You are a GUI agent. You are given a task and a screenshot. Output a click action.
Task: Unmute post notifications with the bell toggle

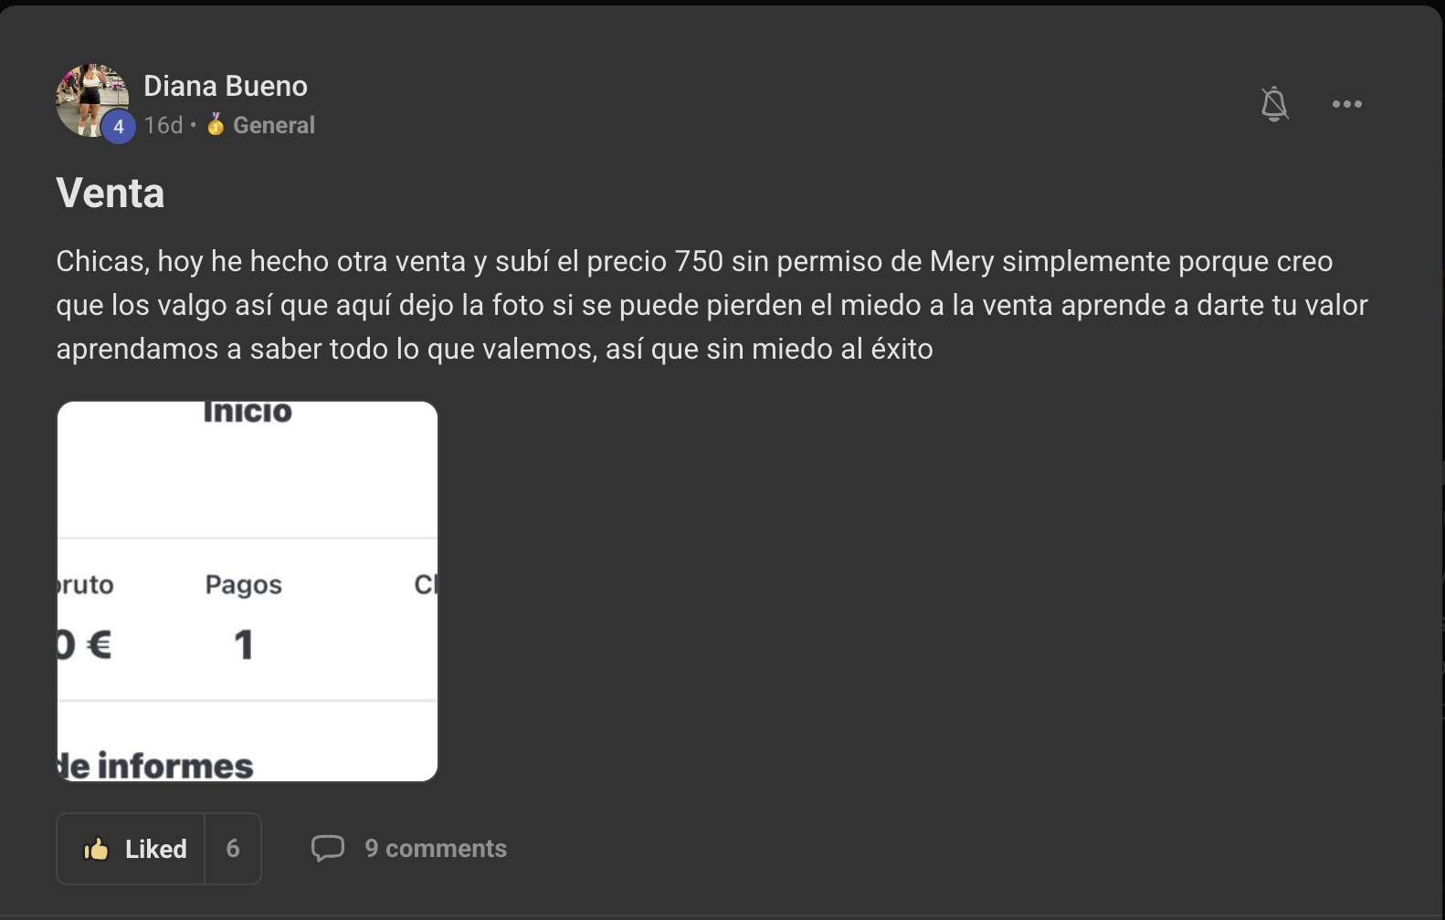coord(1275,104)
